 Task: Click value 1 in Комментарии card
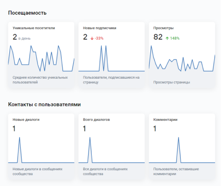155,129
